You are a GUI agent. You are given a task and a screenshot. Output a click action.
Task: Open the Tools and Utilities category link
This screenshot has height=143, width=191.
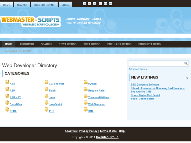99,97
